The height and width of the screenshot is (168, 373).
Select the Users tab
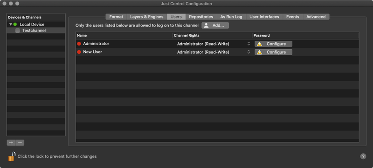point(176,17)
